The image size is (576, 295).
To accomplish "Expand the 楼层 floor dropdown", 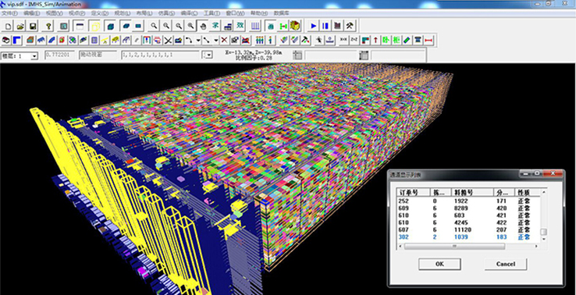I will (x=34, y=56).
